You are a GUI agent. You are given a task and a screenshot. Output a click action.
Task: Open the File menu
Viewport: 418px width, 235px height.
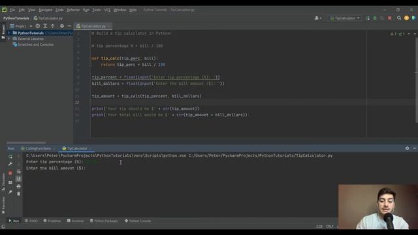point(12,10)
